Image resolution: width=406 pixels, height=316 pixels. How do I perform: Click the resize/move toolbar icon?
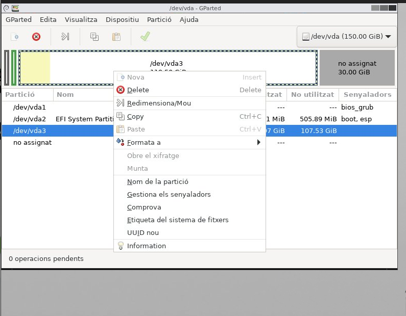[65, 37]
